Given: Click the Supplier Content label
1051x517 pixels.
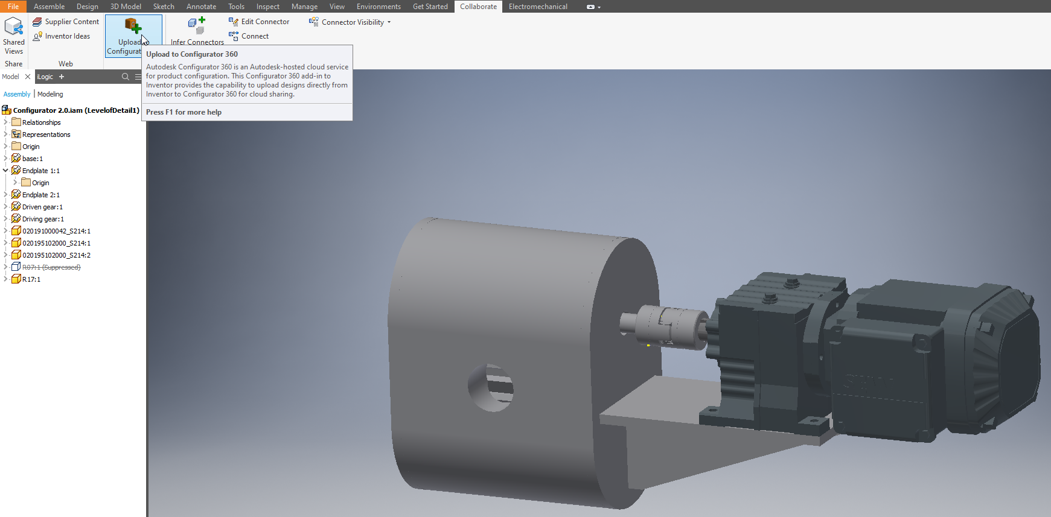Looking at the screenshot, I should (x=72, y=22).
